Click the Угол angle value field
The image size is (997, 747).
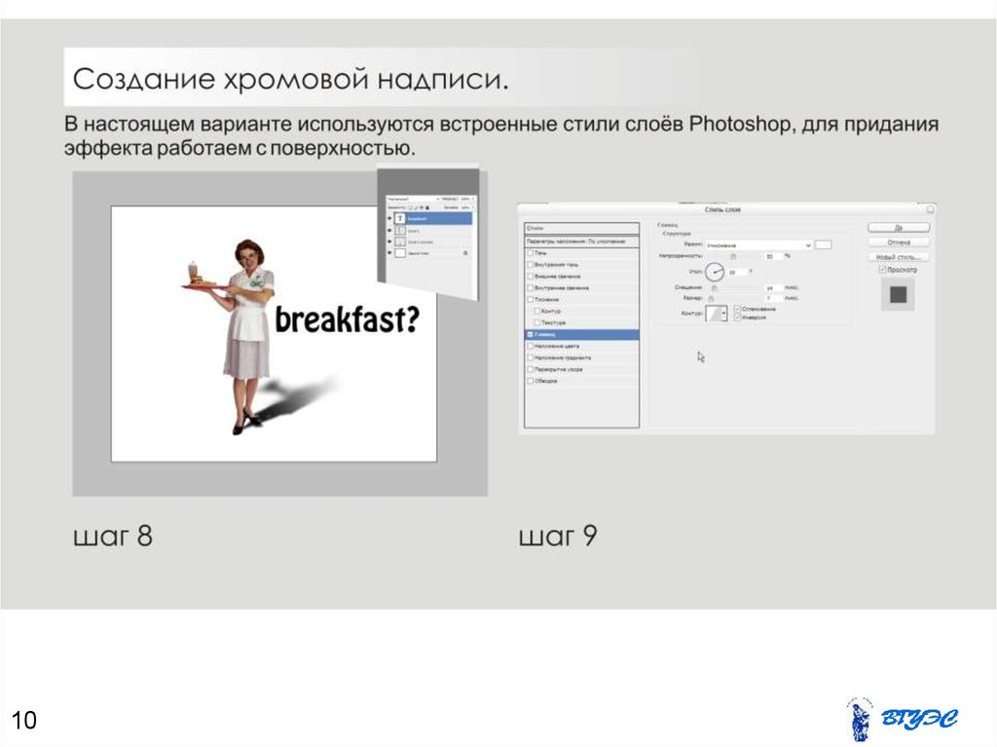[736, 273]
